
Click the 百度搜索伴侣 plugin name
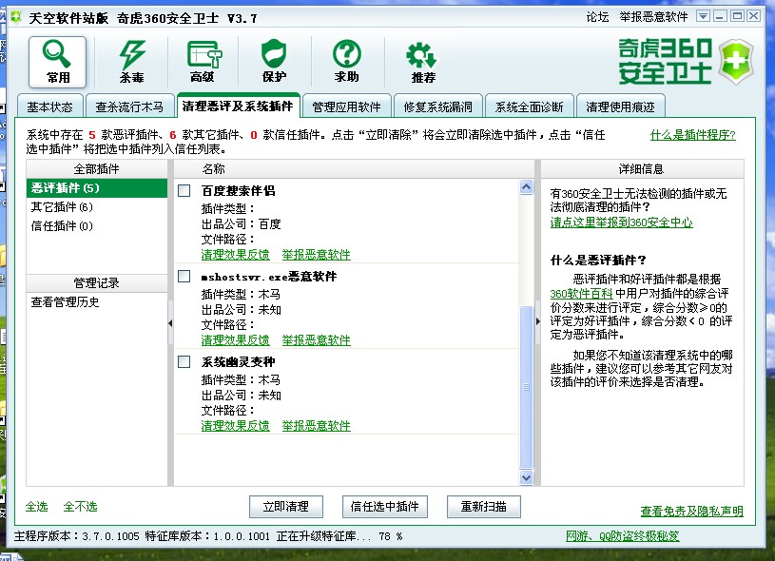coord(239,191)
